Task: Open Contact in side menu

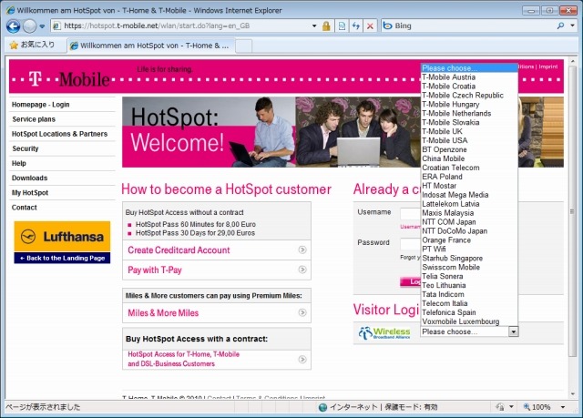Action: pyautogui.click(x=25, y=208)
